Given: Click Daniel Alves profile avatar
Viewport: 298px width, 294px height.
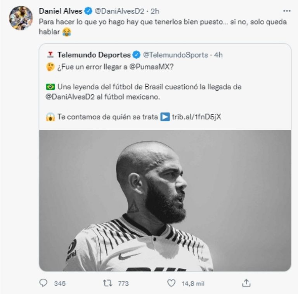Looking at the screenshot, I should click(x=21, y=18).
